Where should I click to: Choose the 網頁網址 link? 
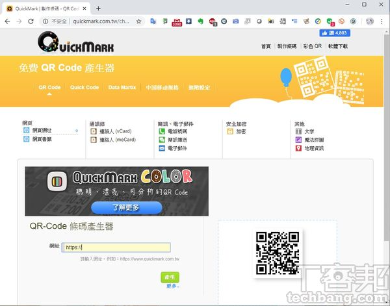pos(42,130)
